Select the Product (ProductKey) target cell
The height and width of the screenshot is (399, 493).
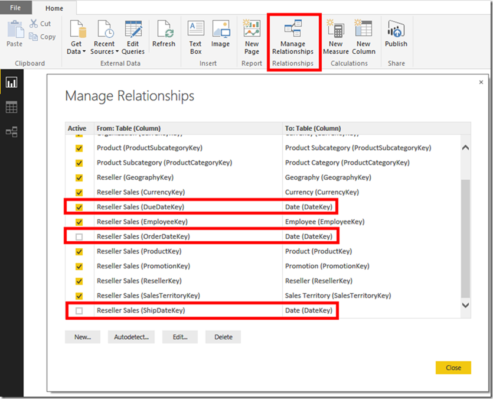click(x=318, y=251)
